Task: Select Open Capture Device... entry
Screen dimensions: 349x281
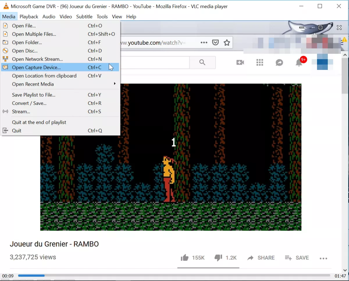Action: tap(60, 67)
